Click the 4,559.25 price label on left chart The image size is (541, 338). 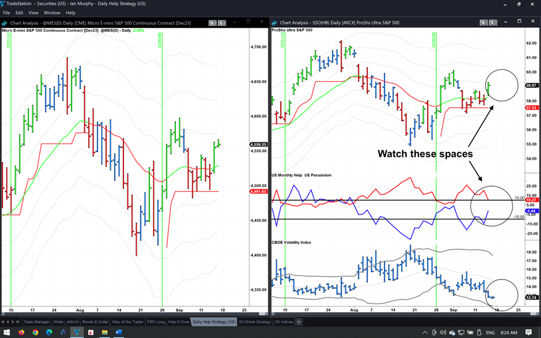pos(258,145)
